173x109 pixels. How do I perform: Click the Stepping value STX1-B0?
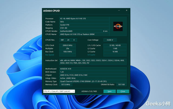[84, 28]
